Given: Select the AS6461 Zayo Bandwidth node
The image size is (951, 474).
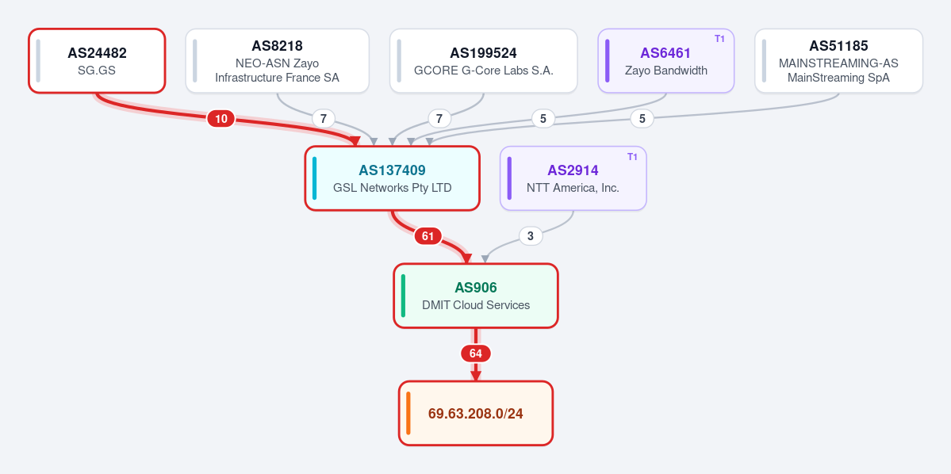Looking at the screenshot, I should point(666,60).
